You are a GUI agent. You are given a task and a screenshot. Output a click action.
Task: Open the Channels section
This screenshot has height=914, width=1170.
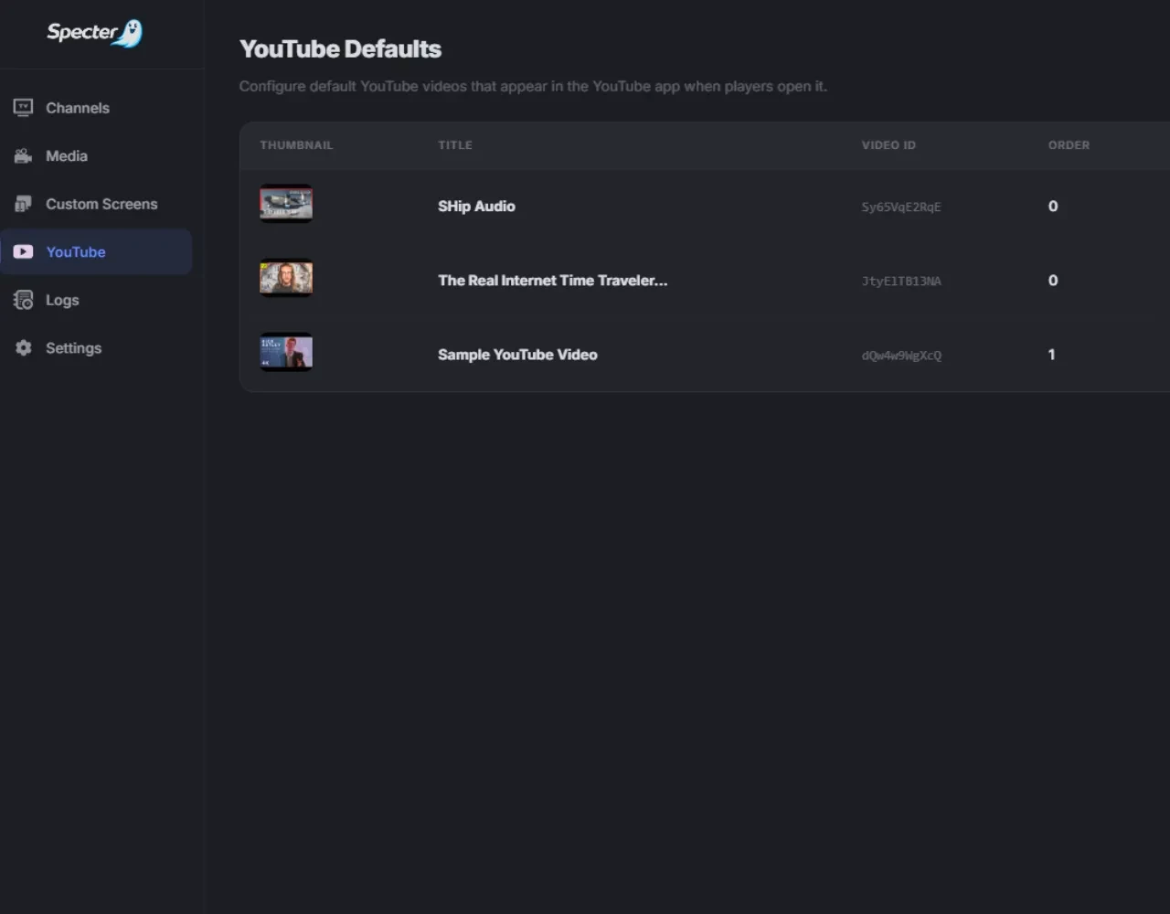(x=96, y=108)
